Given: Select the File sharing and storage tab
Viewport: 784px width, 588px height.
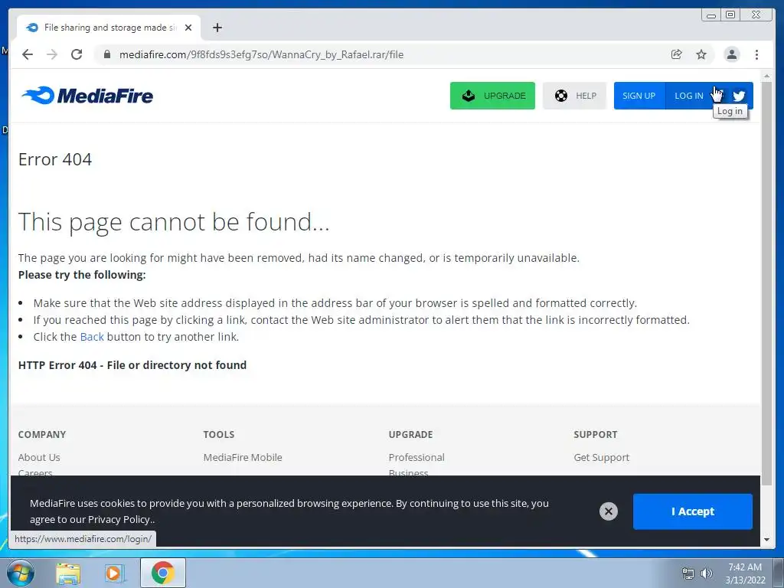Looking at the screenshot, I should pos(109,28).
